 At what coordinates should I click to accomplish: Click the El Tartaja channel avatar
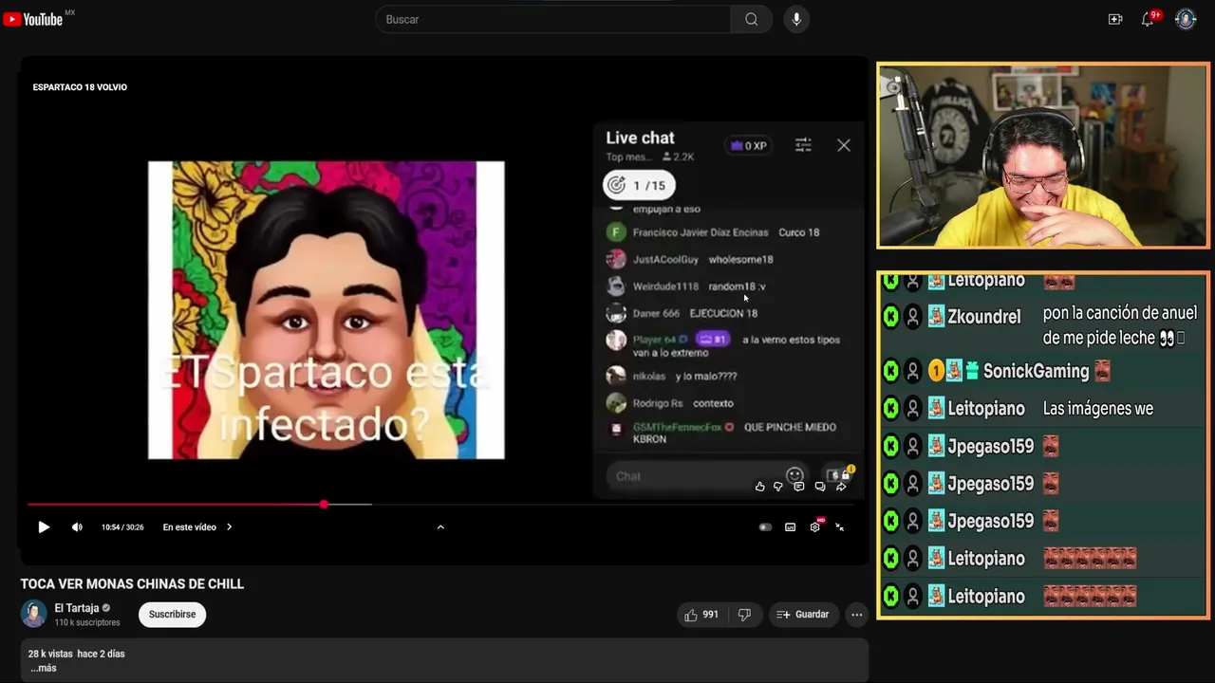(x=34, y=614)
